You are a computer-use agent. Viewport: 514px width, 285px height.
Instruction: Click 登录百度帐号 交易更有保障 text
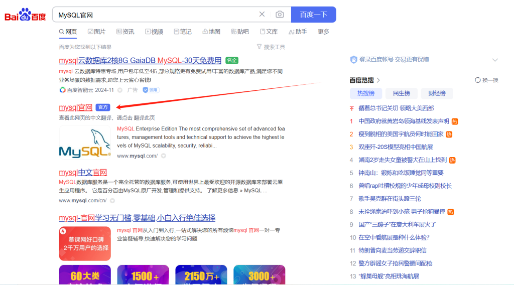coord(394,59)
